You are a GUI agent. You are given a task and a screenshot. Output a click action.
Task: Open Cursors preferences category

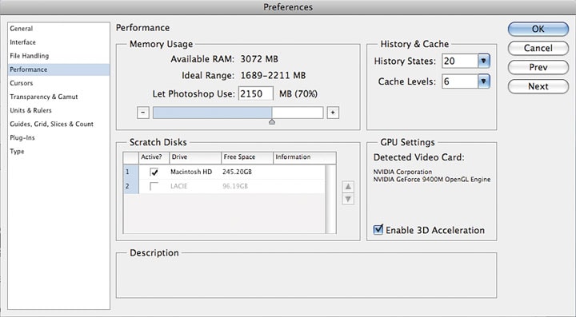58,83
